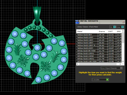The height and width of the screenshot is (95, 127).
Task: Click the 18.99 grams value
Action: point(102,56)
